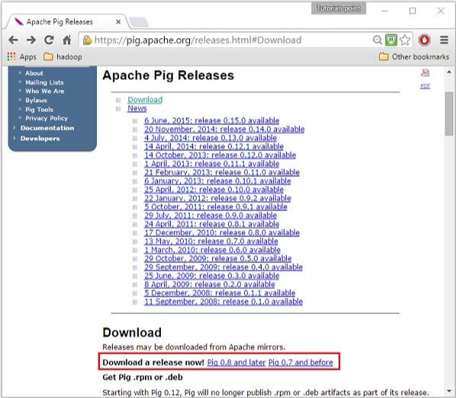Image resolution: width=456 pixels, height=398 pixels.
Task: Open the Mailing Lists sidebar item
Action: (44, 82)
